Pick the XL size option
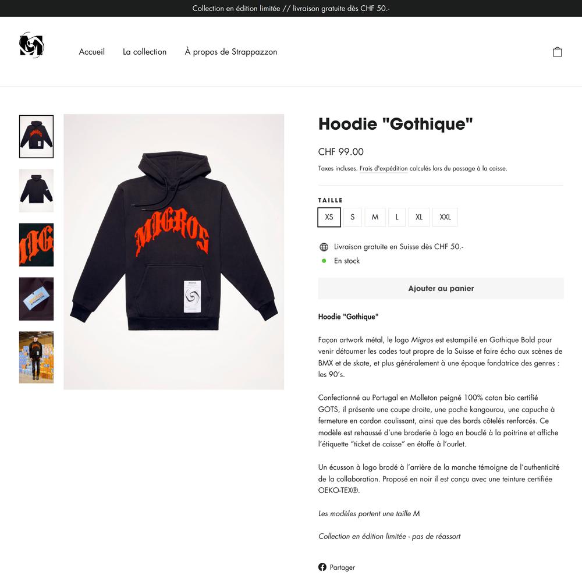The image size is (582, 582). [x=418, y=217]
